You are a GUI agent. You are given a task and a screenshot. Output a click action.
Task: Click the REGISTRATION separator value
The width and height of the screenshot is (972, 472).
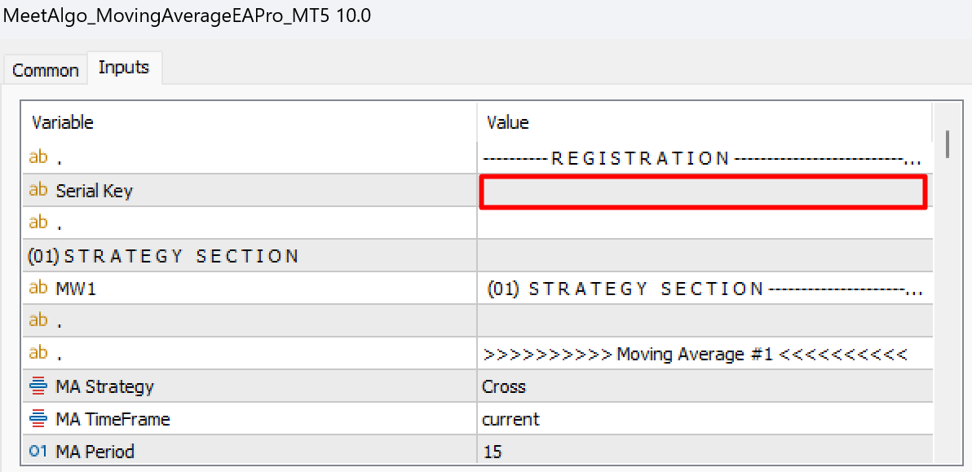705,158
